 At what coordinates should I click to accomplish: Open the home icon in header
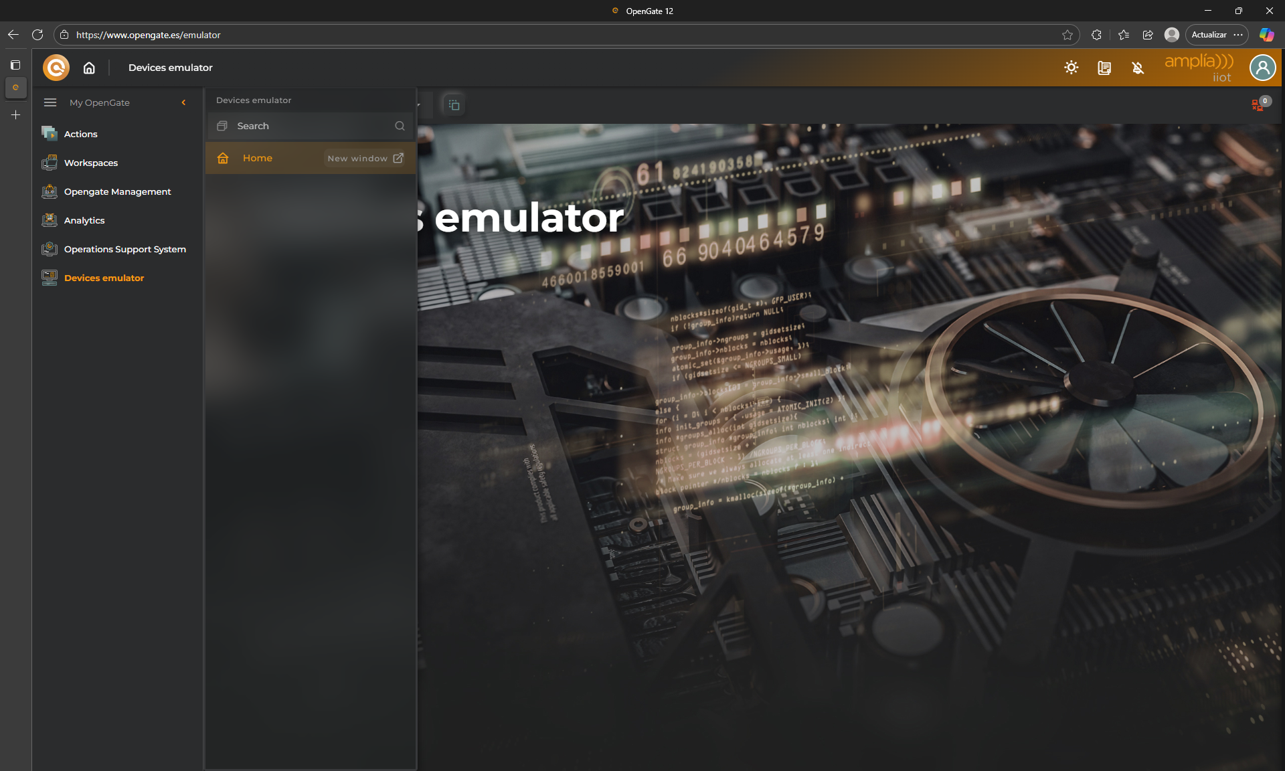point(89,68)
